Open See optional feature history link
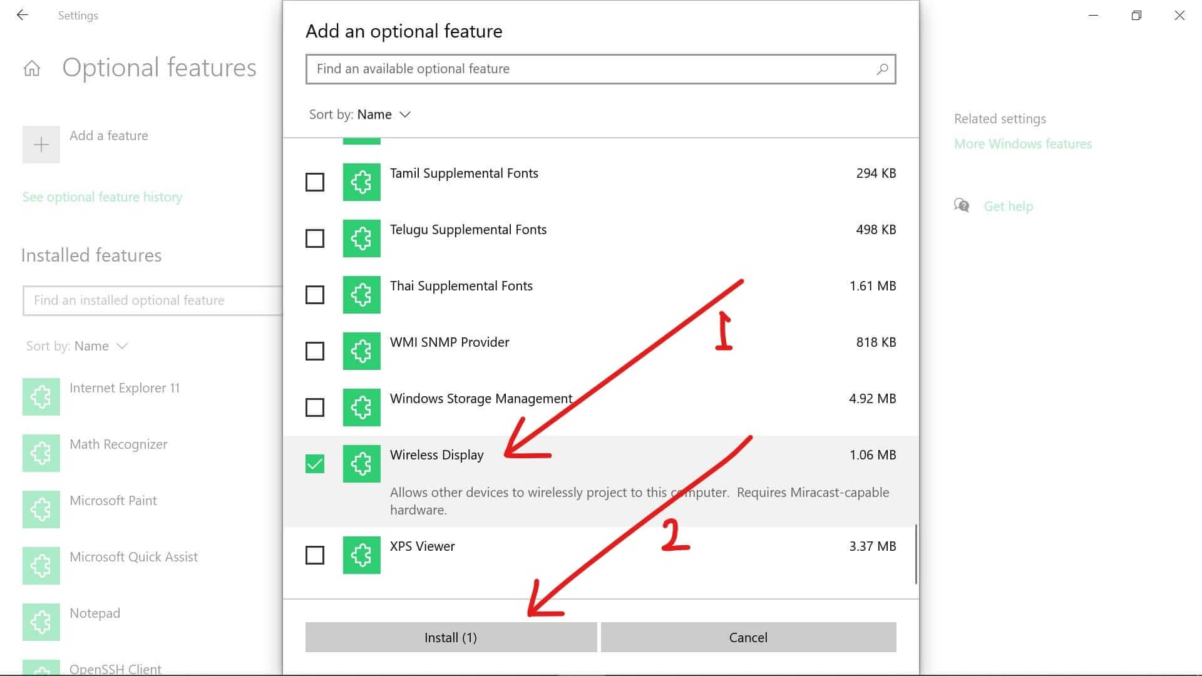The width and height of the screenshot is (1202, 676). [102, 197]
